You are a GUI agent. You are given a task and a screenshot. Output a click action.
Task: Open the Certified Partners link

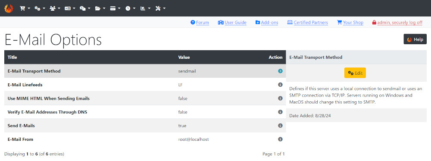point(308,22)
